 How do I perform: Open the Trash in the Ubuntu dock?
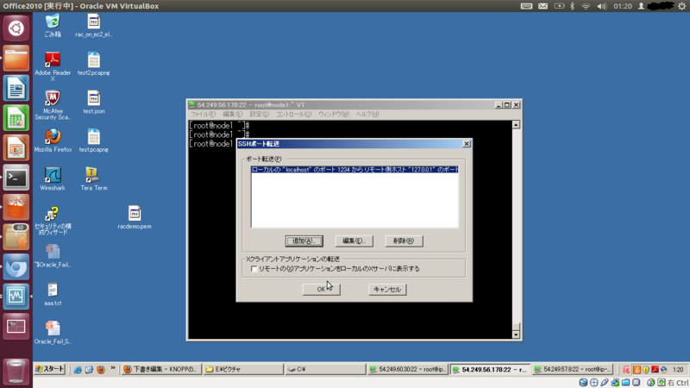[x=16, y=372]
